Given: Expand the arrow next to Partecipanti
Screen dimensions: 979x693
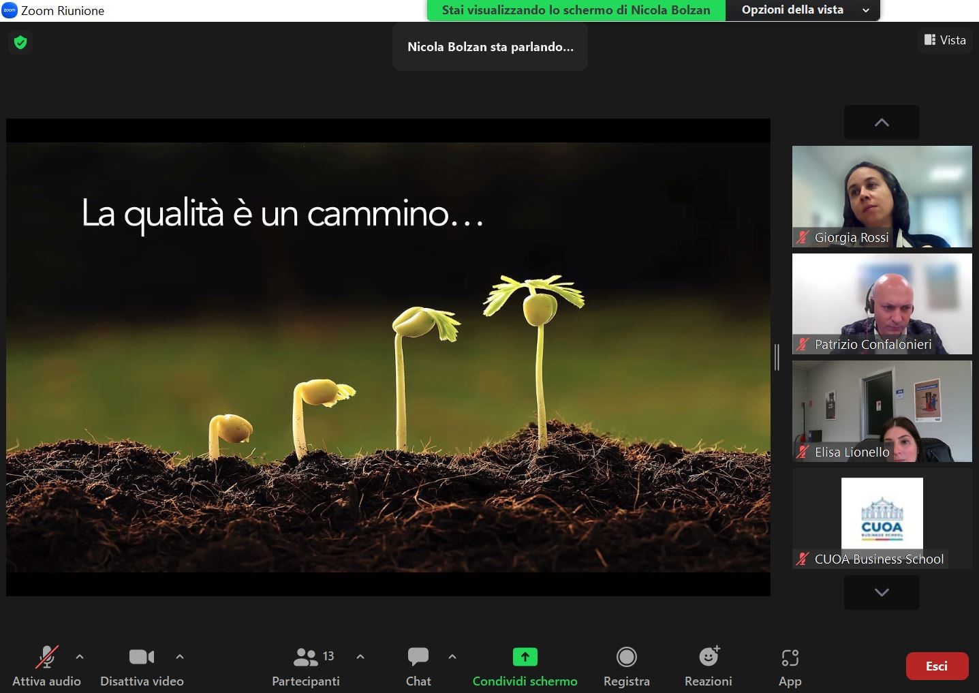Looking at the screenshot, I should pos(360,657).
